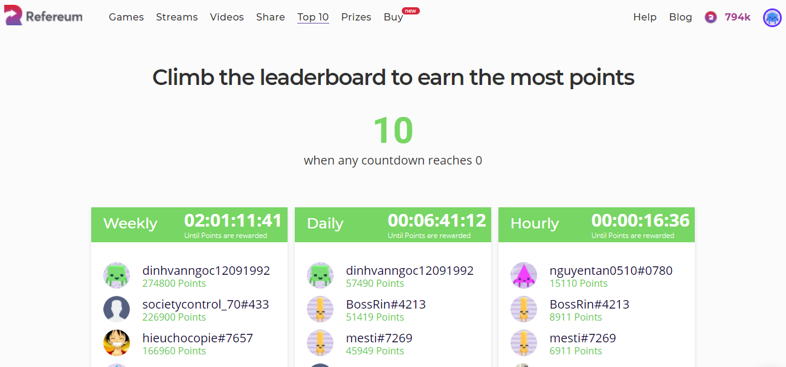
Task: Go to Streams section
Action: (x=177, y=17)
